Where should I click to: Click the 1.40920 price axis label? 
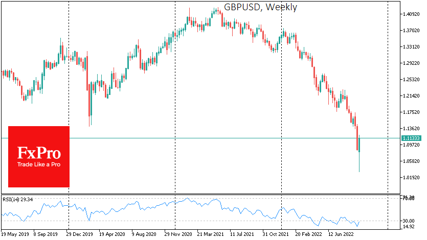pyautogui.click(x=411, y=14)
